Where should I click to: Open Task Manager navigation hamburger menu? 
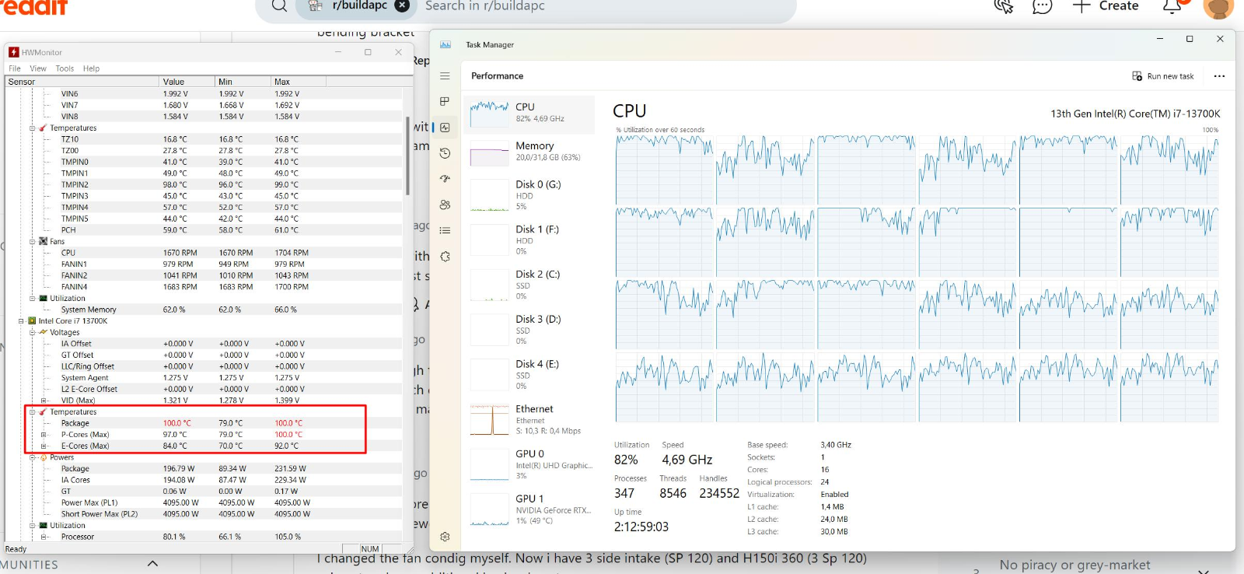coord(445,76)
